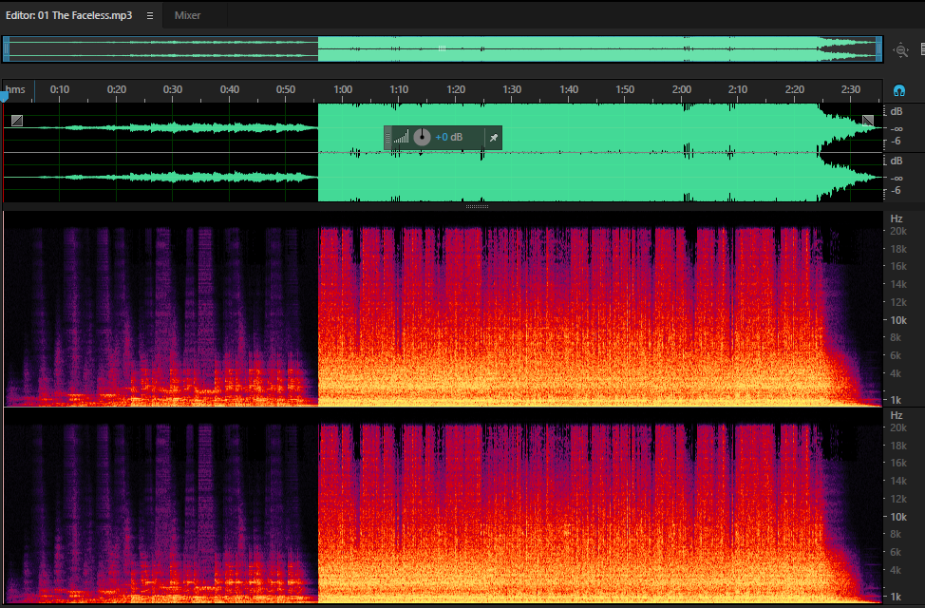Switch to the Mixer tab
Image resolution: width=925 pixels, height=608 pixels.
pos(188,15)
